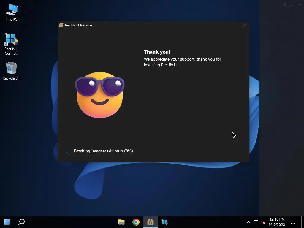Click 'Patching imageres.dll.mun (8%)' status text
This screenshot has height=228, width=304.
pyautogui.click(x=103, y=151)
